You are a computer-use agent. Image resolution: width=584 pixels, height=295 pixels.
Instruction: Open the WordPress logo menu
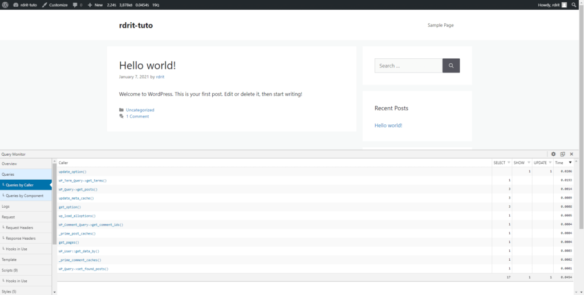(x=6, y=5)
